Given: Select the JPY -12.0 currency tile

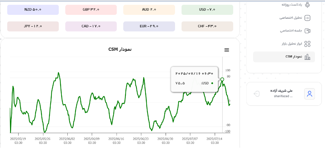Looking at the screenshot, I should pos(33,26).
